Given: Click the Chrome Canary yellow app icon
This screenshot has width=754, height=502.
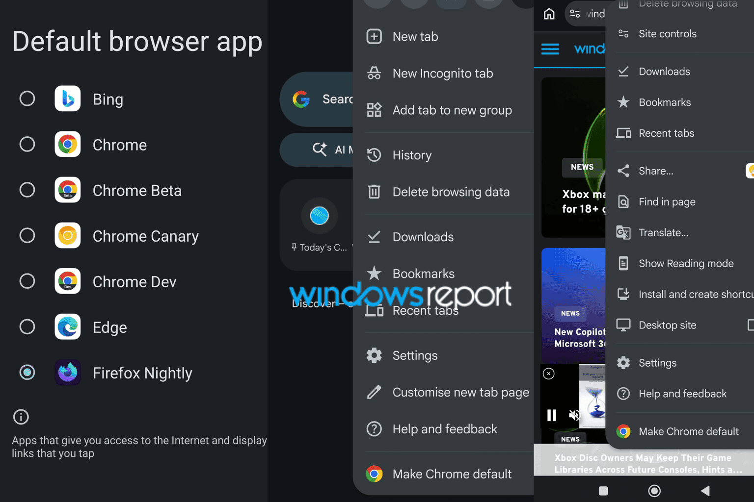Looking at the screenshot, I should 68,235.
